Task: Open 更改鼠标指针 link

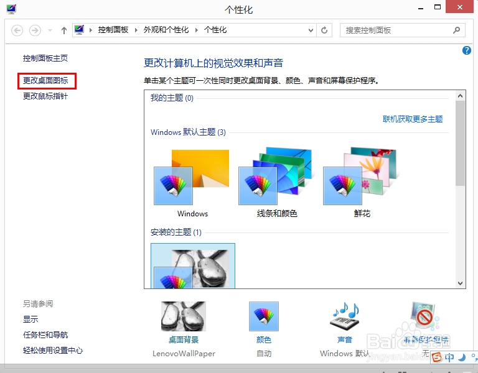Action: pos(45,96)
